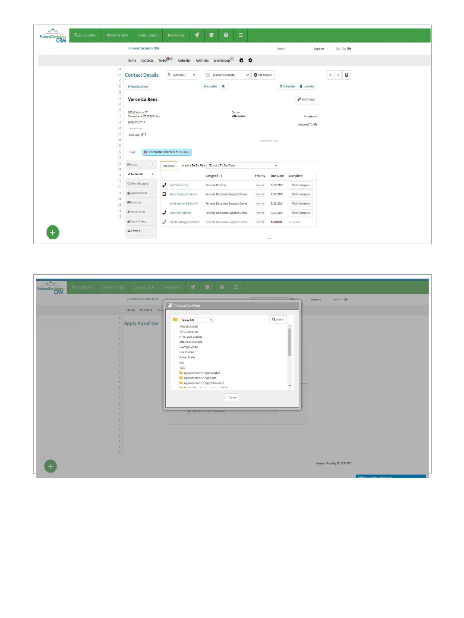Go to the next contact arrow
Image resolution: width=464 pixels, height=618 pixels.
point(338,75)
